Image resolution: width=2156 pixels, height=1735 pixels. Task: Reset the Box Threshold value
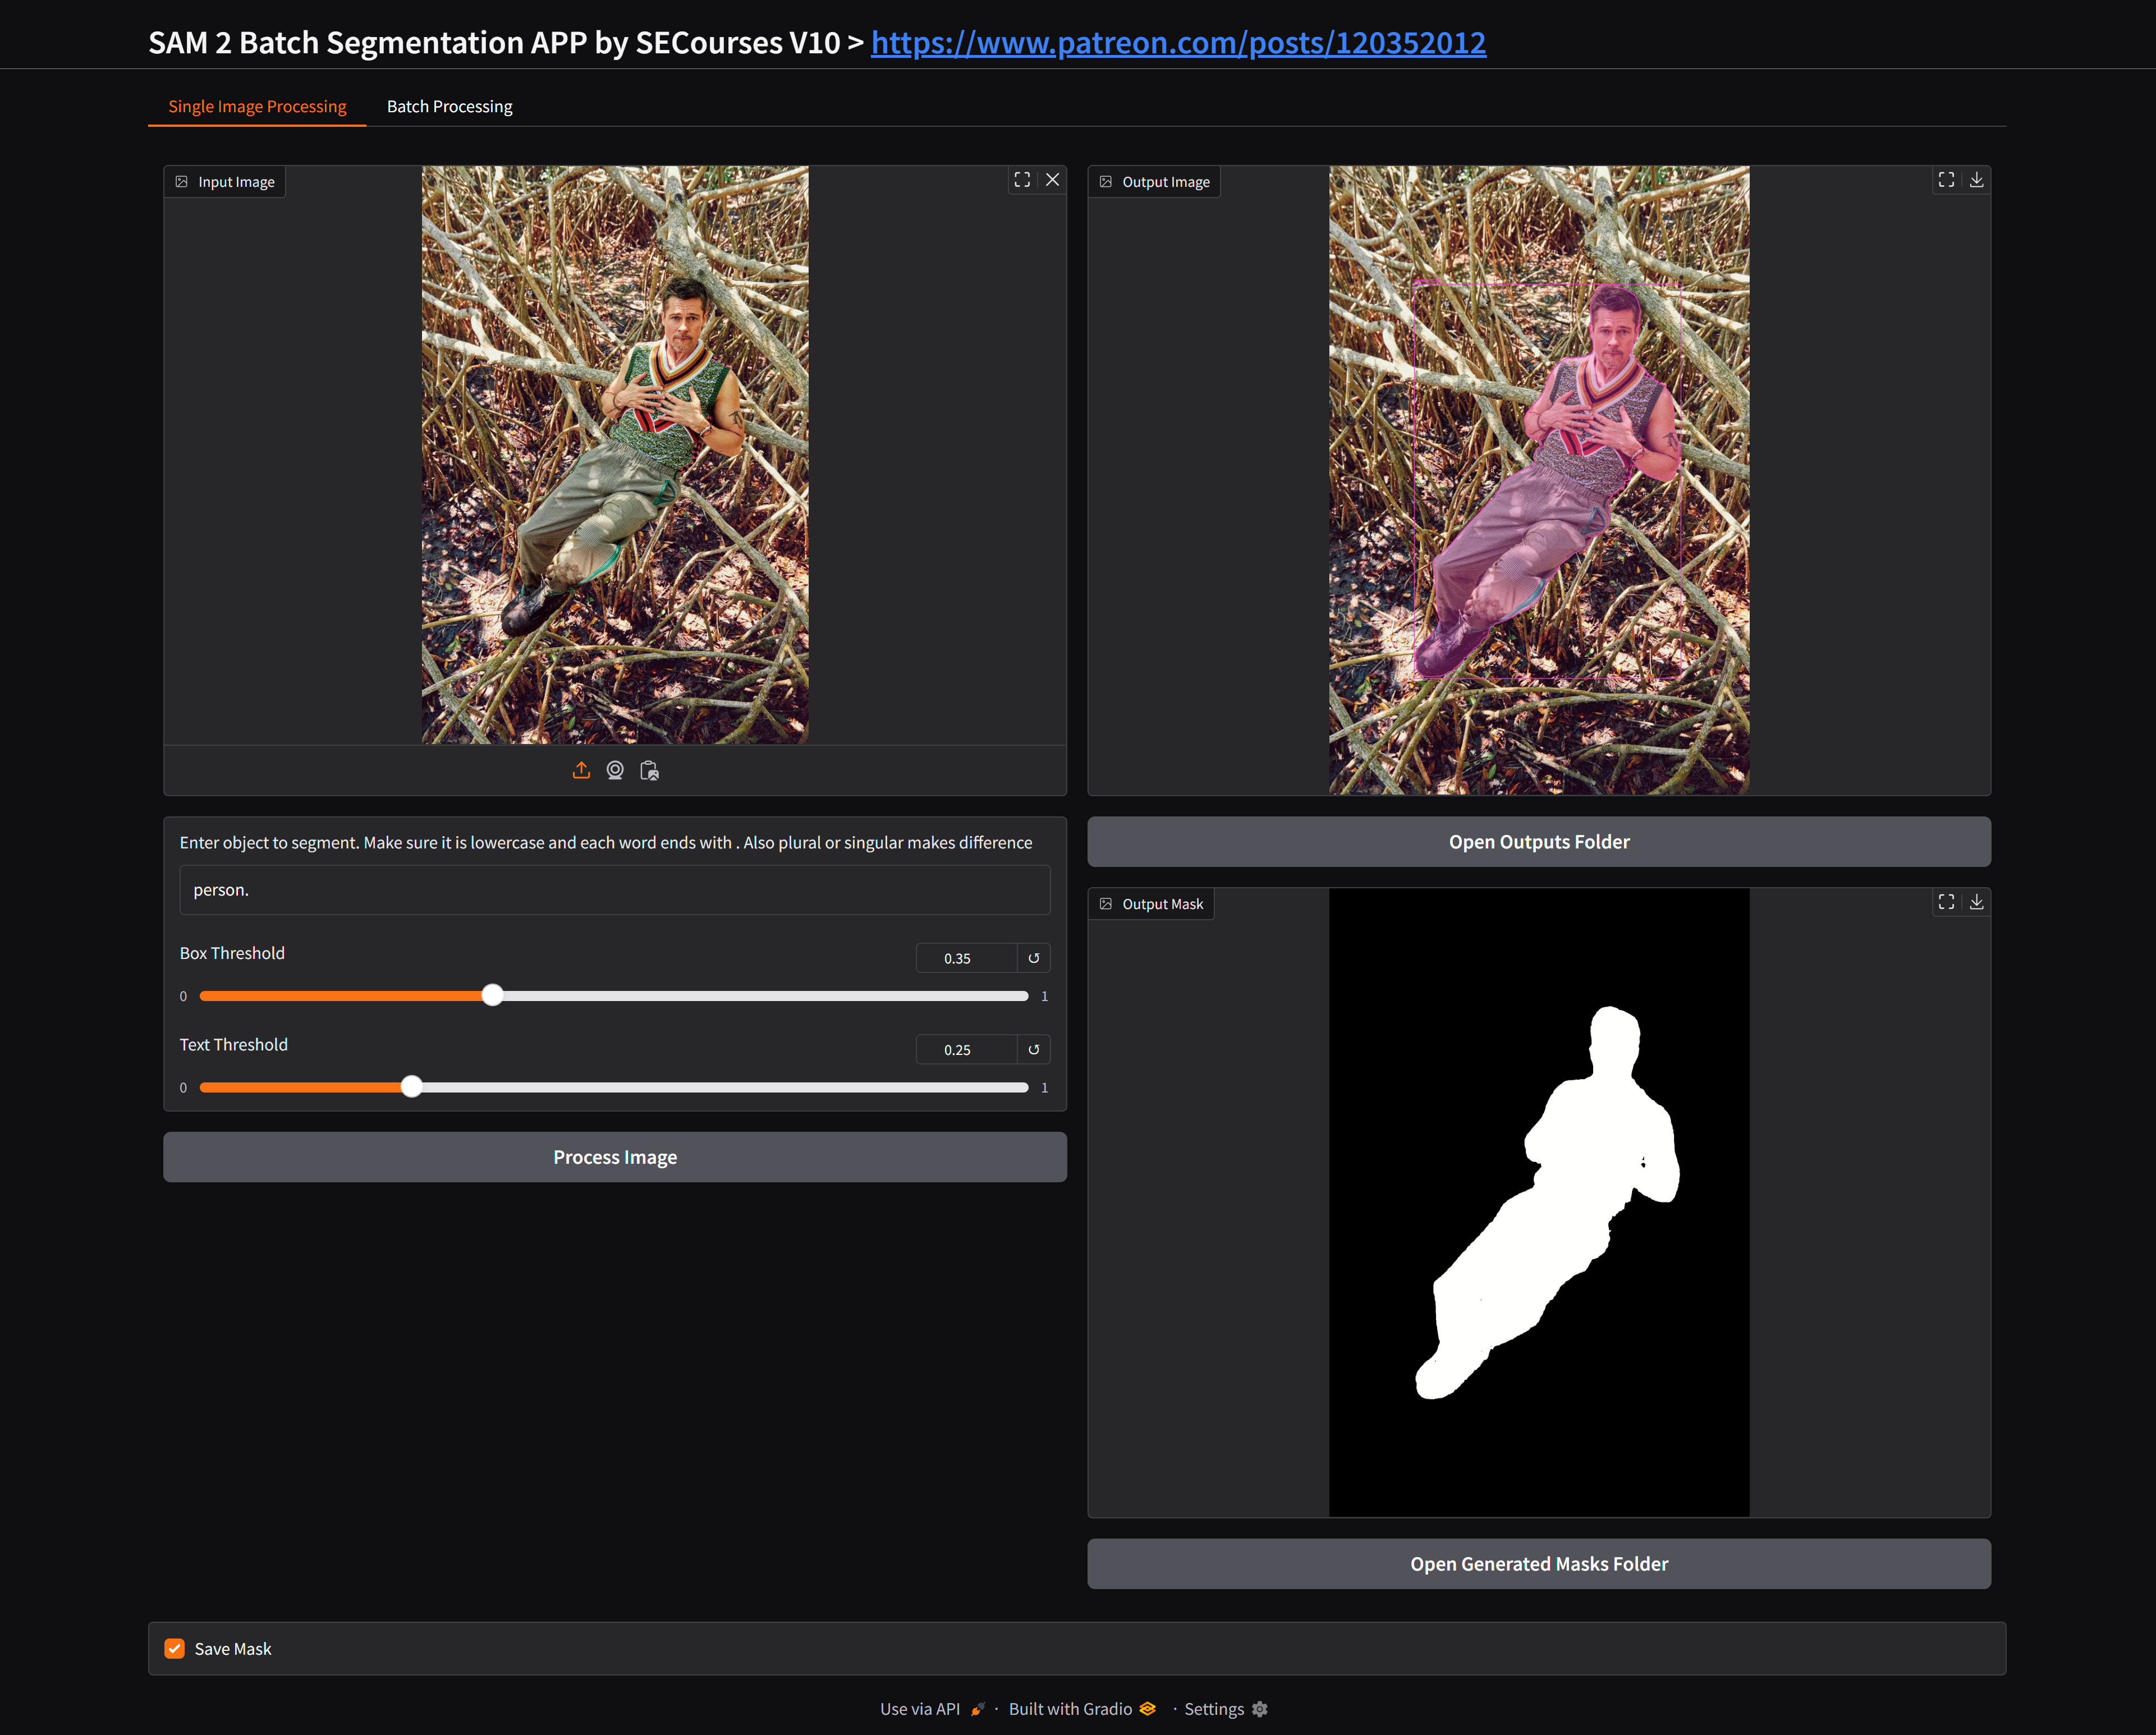pos(1034,958)
